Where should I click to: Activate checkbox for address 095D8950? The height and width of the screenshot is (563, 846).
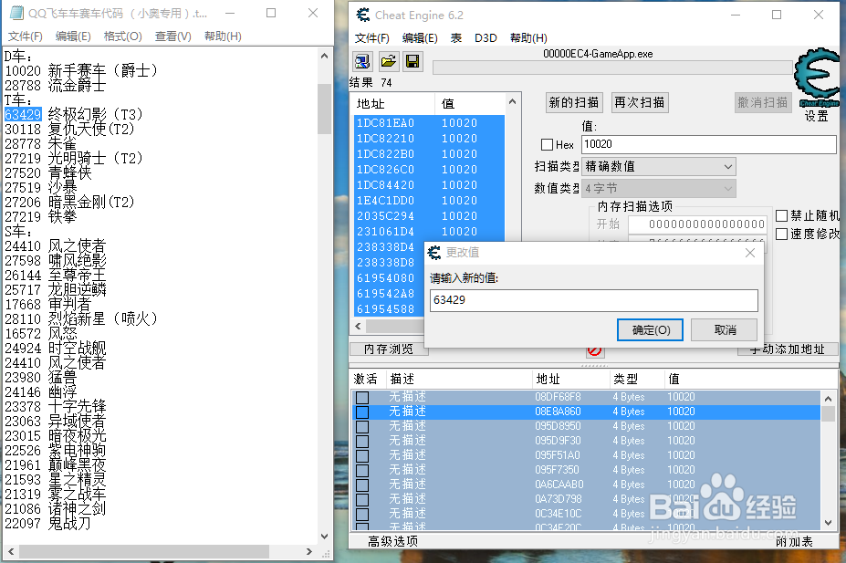point(362,426)
